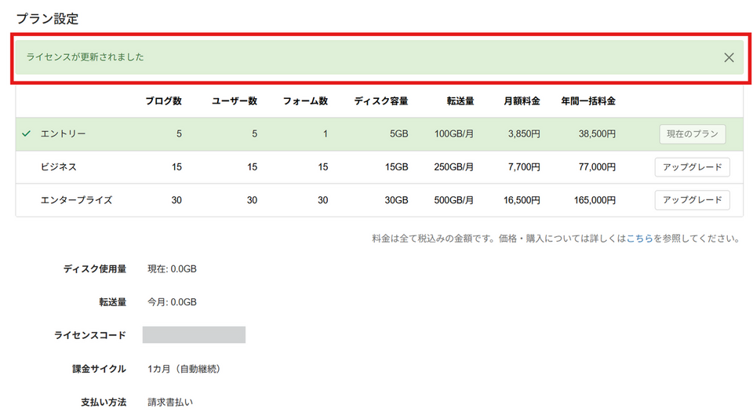753x412 pixels.
Task: Upgrade to the エンタープライズ plan
Action: click(692, 200)
